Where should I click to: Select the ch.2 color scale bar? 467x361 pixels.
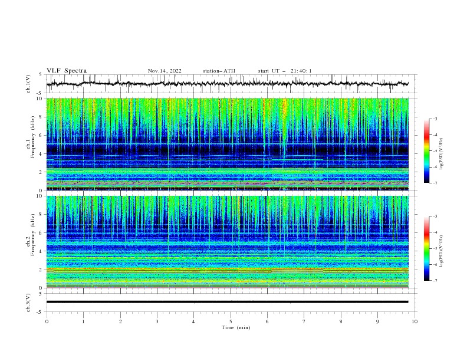pos(426,248)
